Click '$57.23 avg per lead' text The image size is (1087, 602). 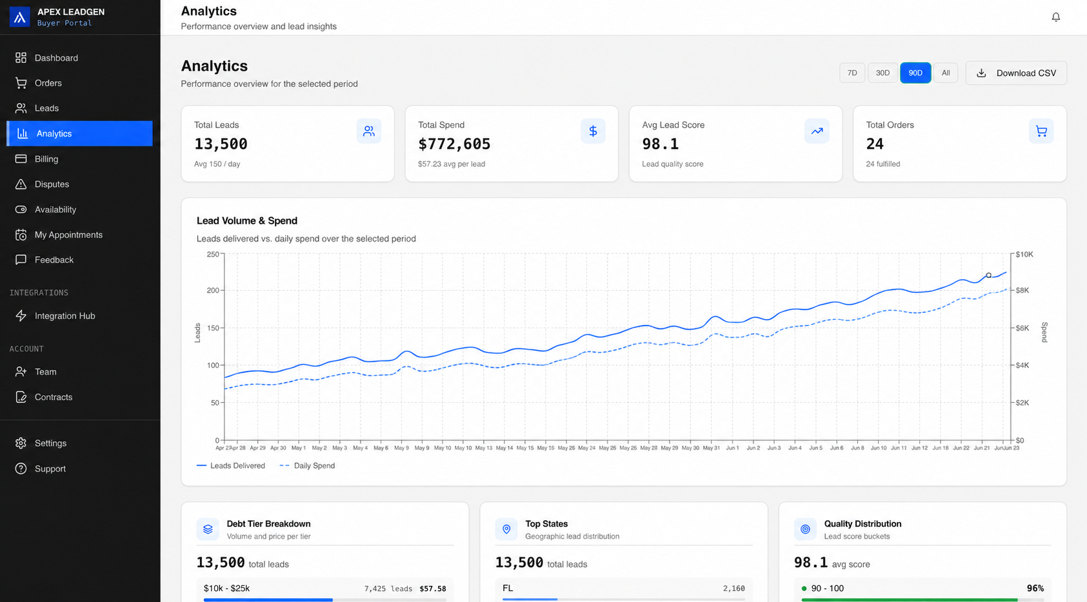[x=452, y=164]
